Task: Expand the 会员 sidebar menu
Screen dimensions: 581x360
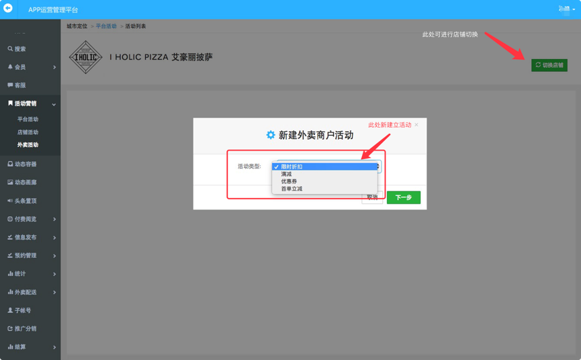Action: point(30,67)
